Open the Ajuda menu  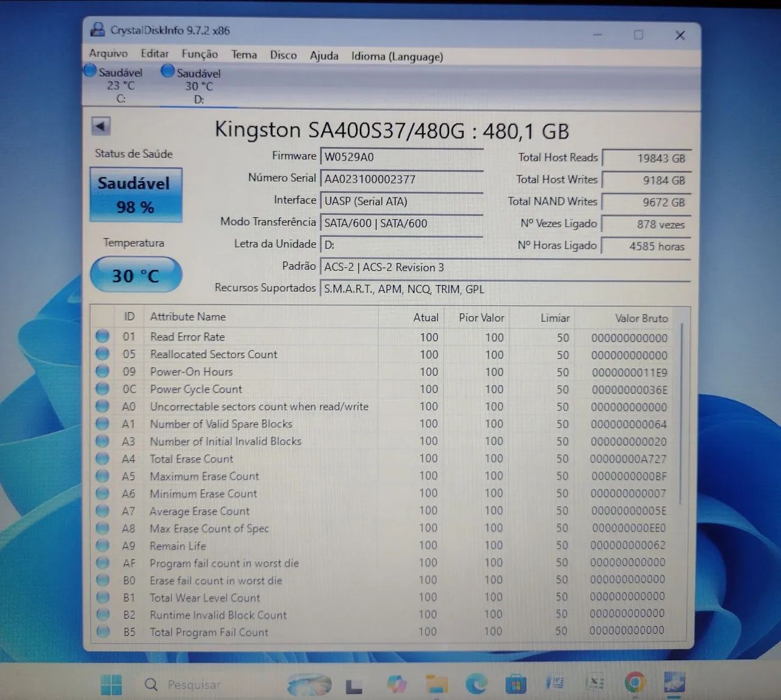click(x=324, y=56)
